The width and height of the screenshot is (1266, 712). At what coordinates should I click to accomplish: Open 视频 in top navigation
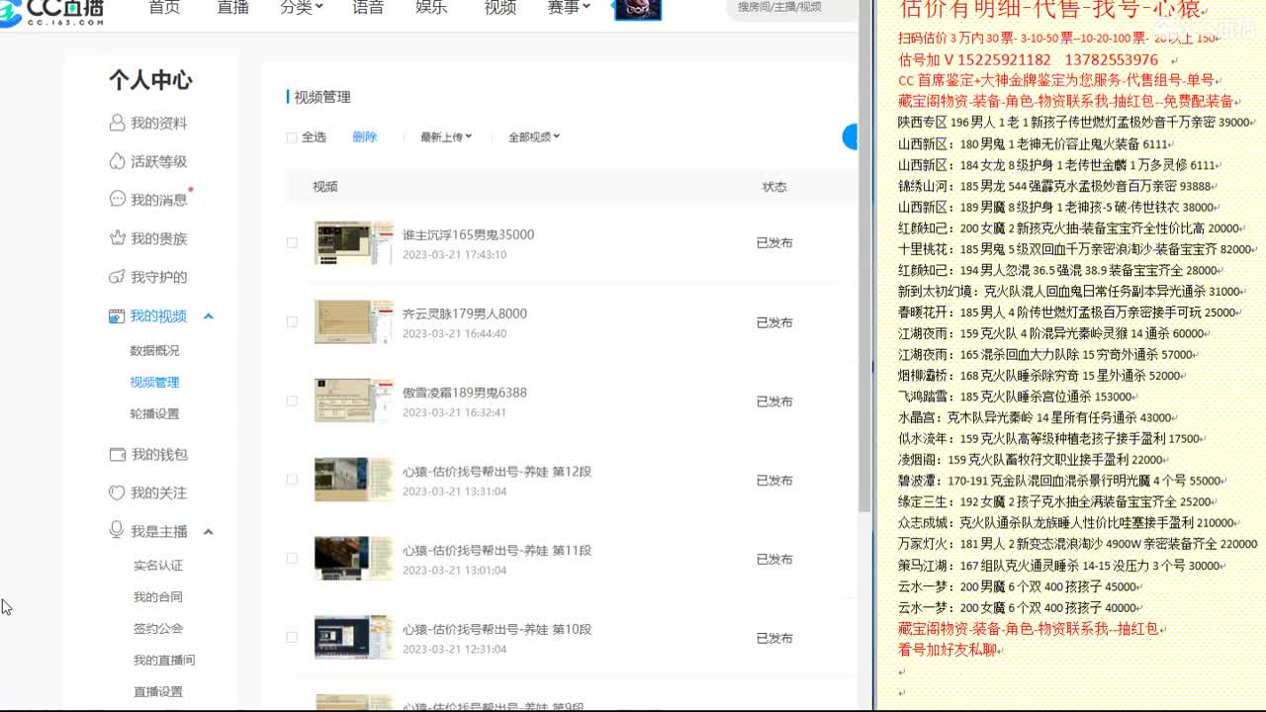click(500, 8)
